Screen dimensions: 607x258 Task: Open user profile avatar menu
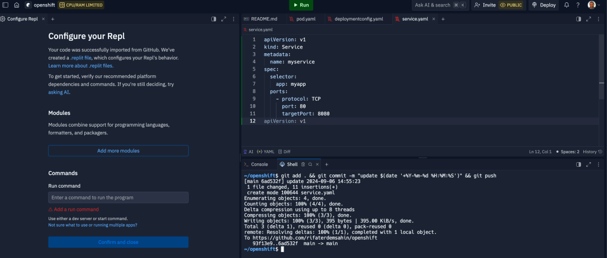pos(592,5)
